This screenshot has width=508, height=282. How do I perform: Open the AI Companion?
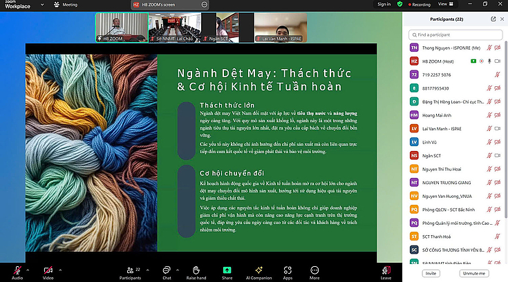coord(258,271)
